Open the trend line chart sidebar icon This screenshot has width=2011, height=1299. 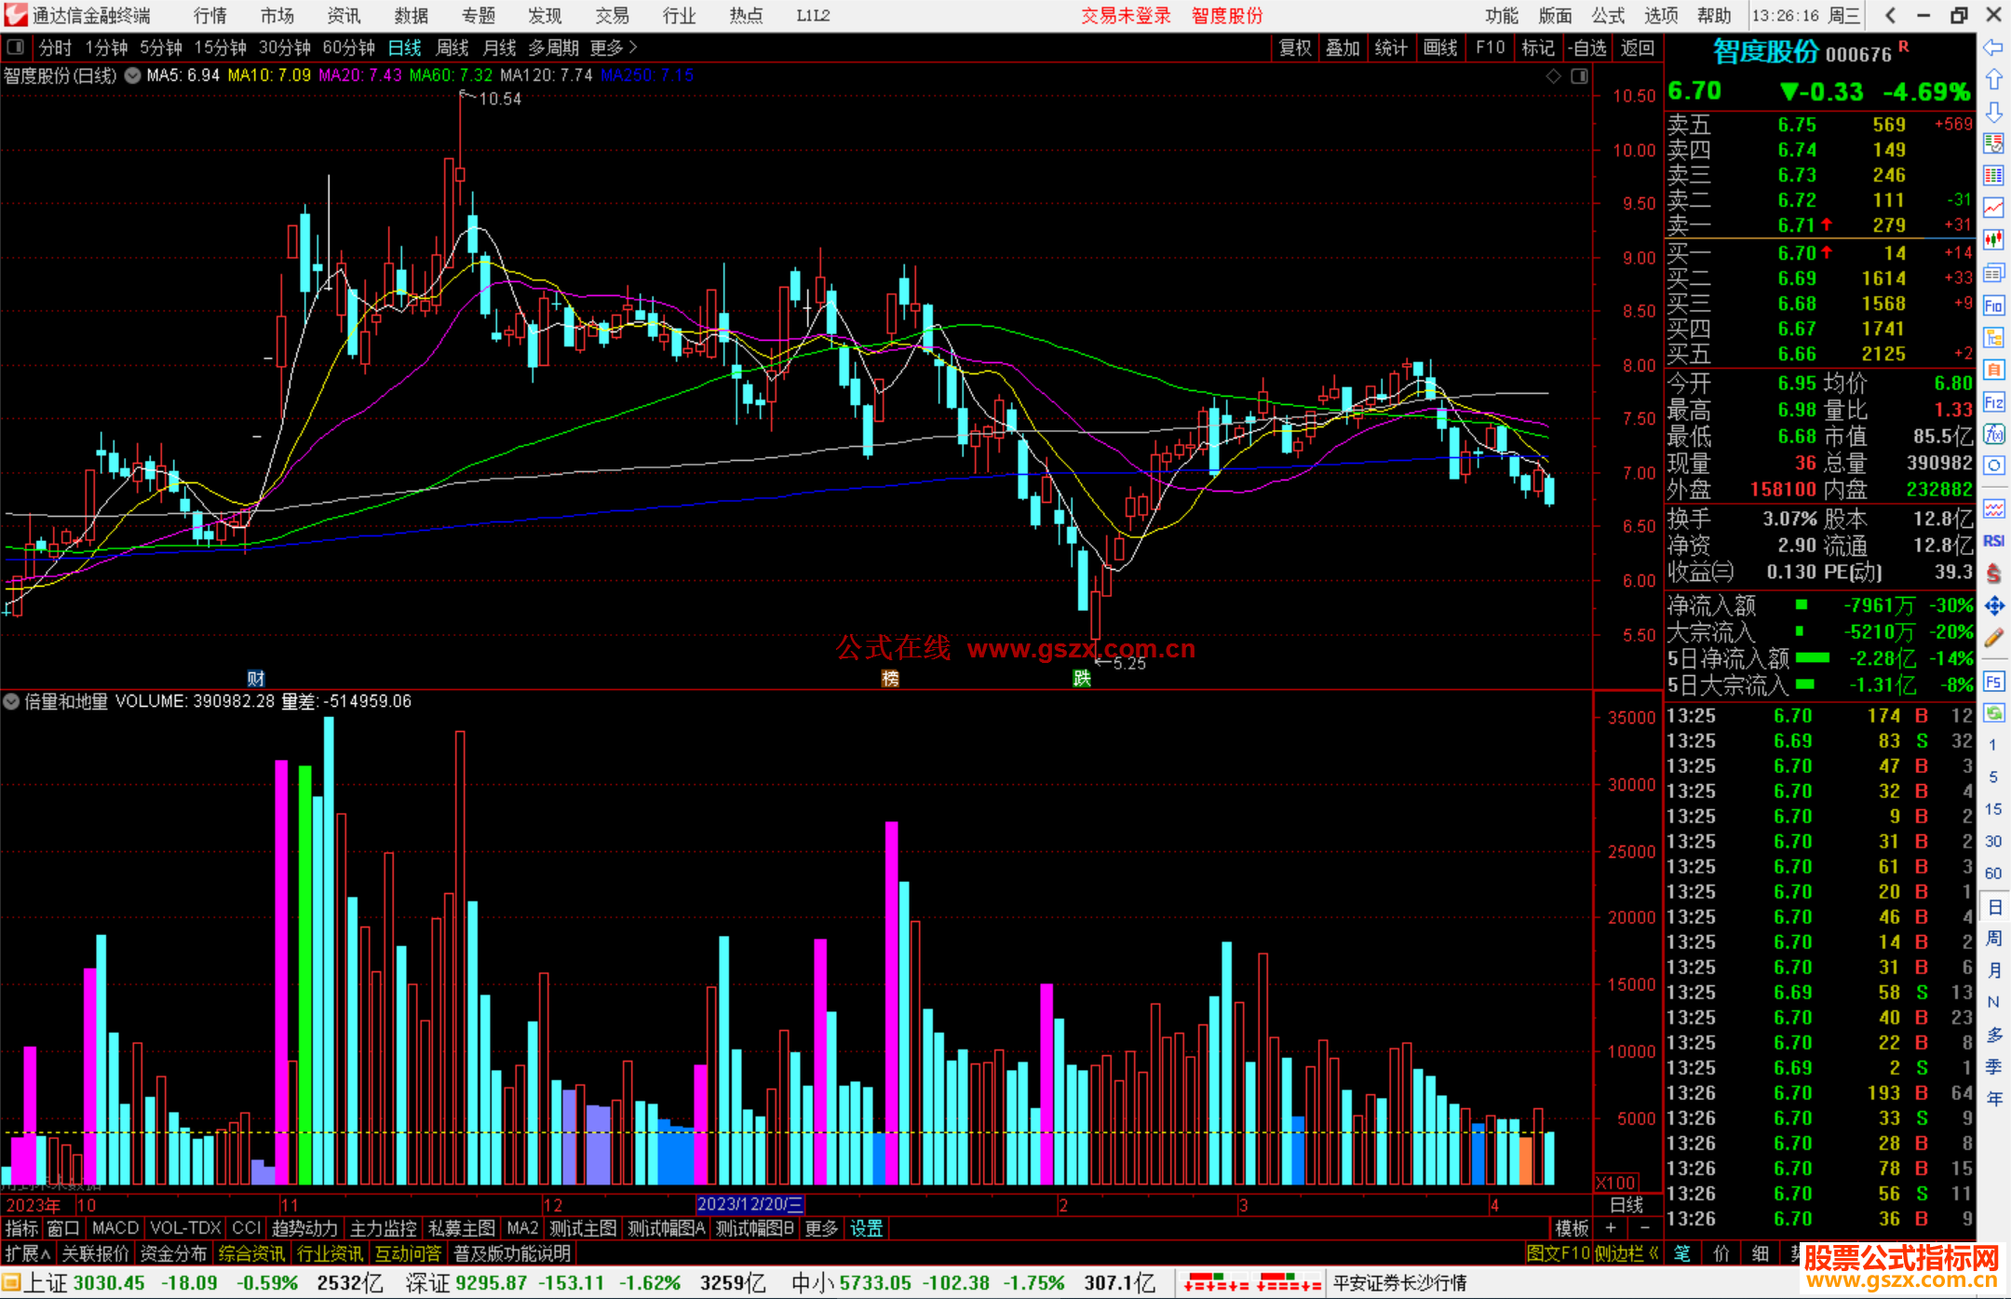[1993, 207]
